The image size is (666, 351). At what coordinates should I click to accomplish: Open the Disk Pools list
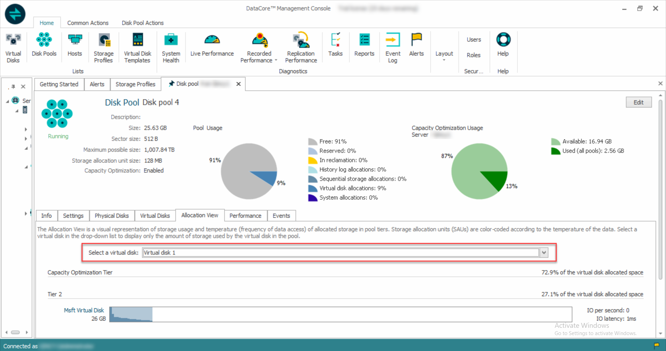pyautogui.click(x=44, y=45)
